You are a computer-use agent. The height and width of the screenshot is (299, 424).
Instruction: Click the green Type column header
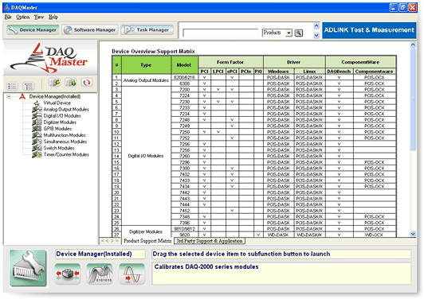point(146,65)
